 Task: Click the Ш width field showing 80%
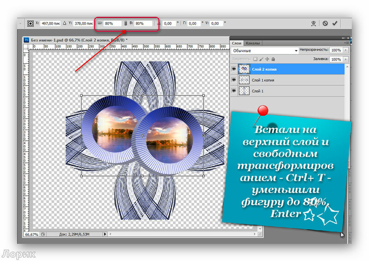click(113, 24)
